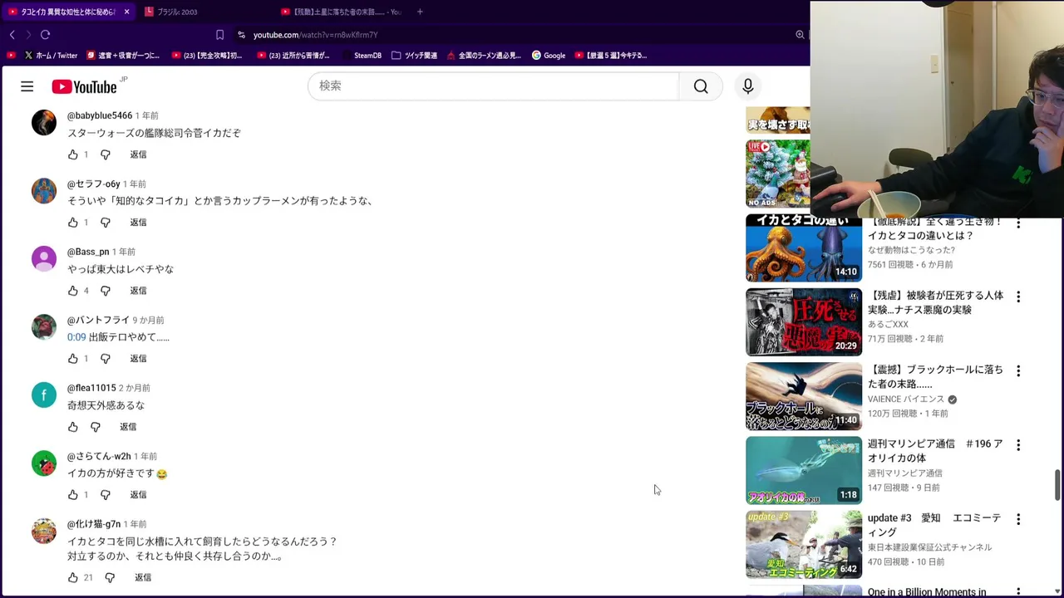Reply to @Bass_pn with 返信

pos(138,291)
